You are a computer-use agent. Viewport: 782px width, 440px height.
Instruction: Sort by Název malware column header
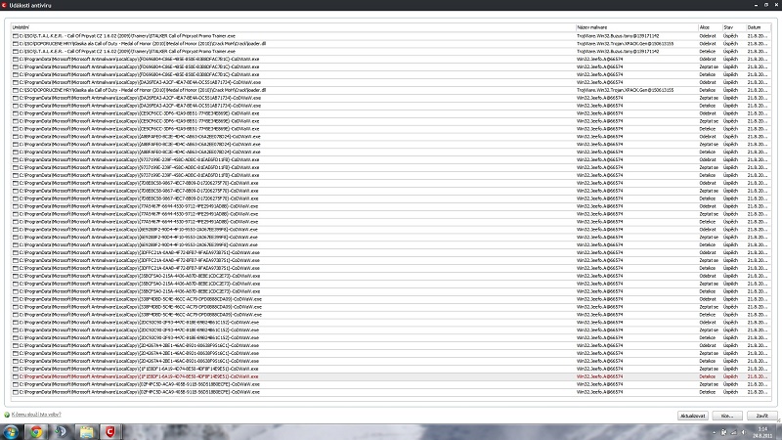point(636,27)
